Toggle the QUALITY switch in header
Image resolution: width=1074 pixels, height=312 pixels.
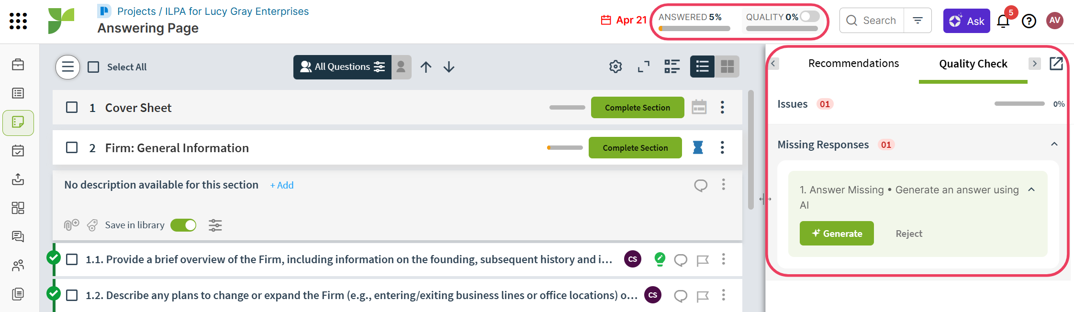810,16
